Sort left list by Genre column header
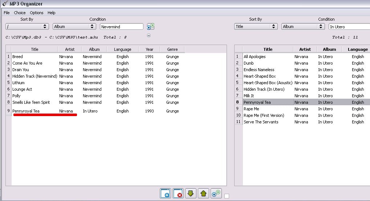The width and height of the screenshot is (370, 201). [x=172, y=49]
